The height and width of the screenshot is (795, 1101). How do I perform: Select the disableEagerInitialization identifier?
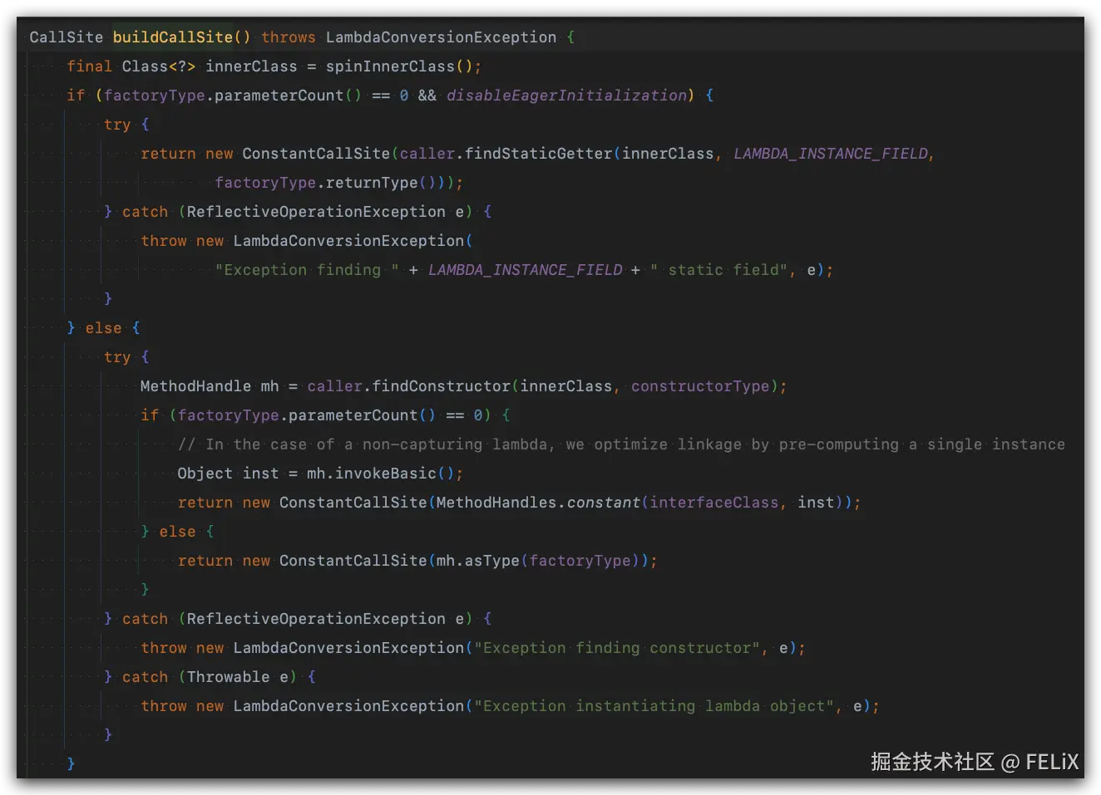(566, 96)
